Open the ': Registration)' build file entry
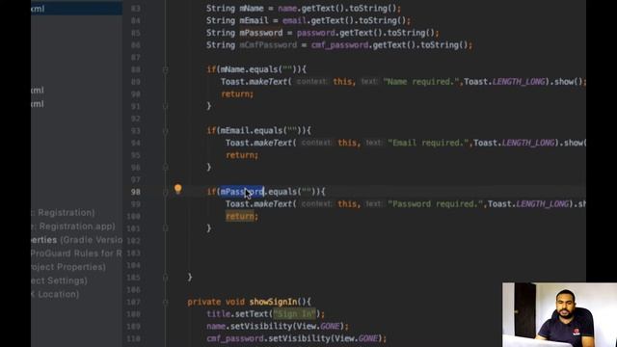The height and width of the screenshot is (347, 617). [63, 212]
